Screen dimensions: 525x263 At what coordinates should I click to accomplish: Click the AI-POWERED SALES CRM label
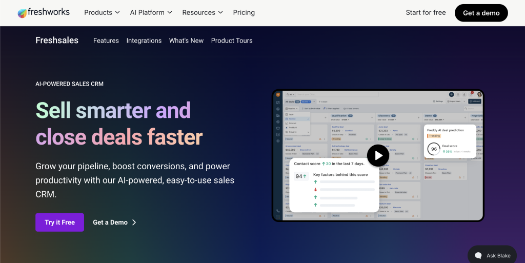[x=69, y=84]
